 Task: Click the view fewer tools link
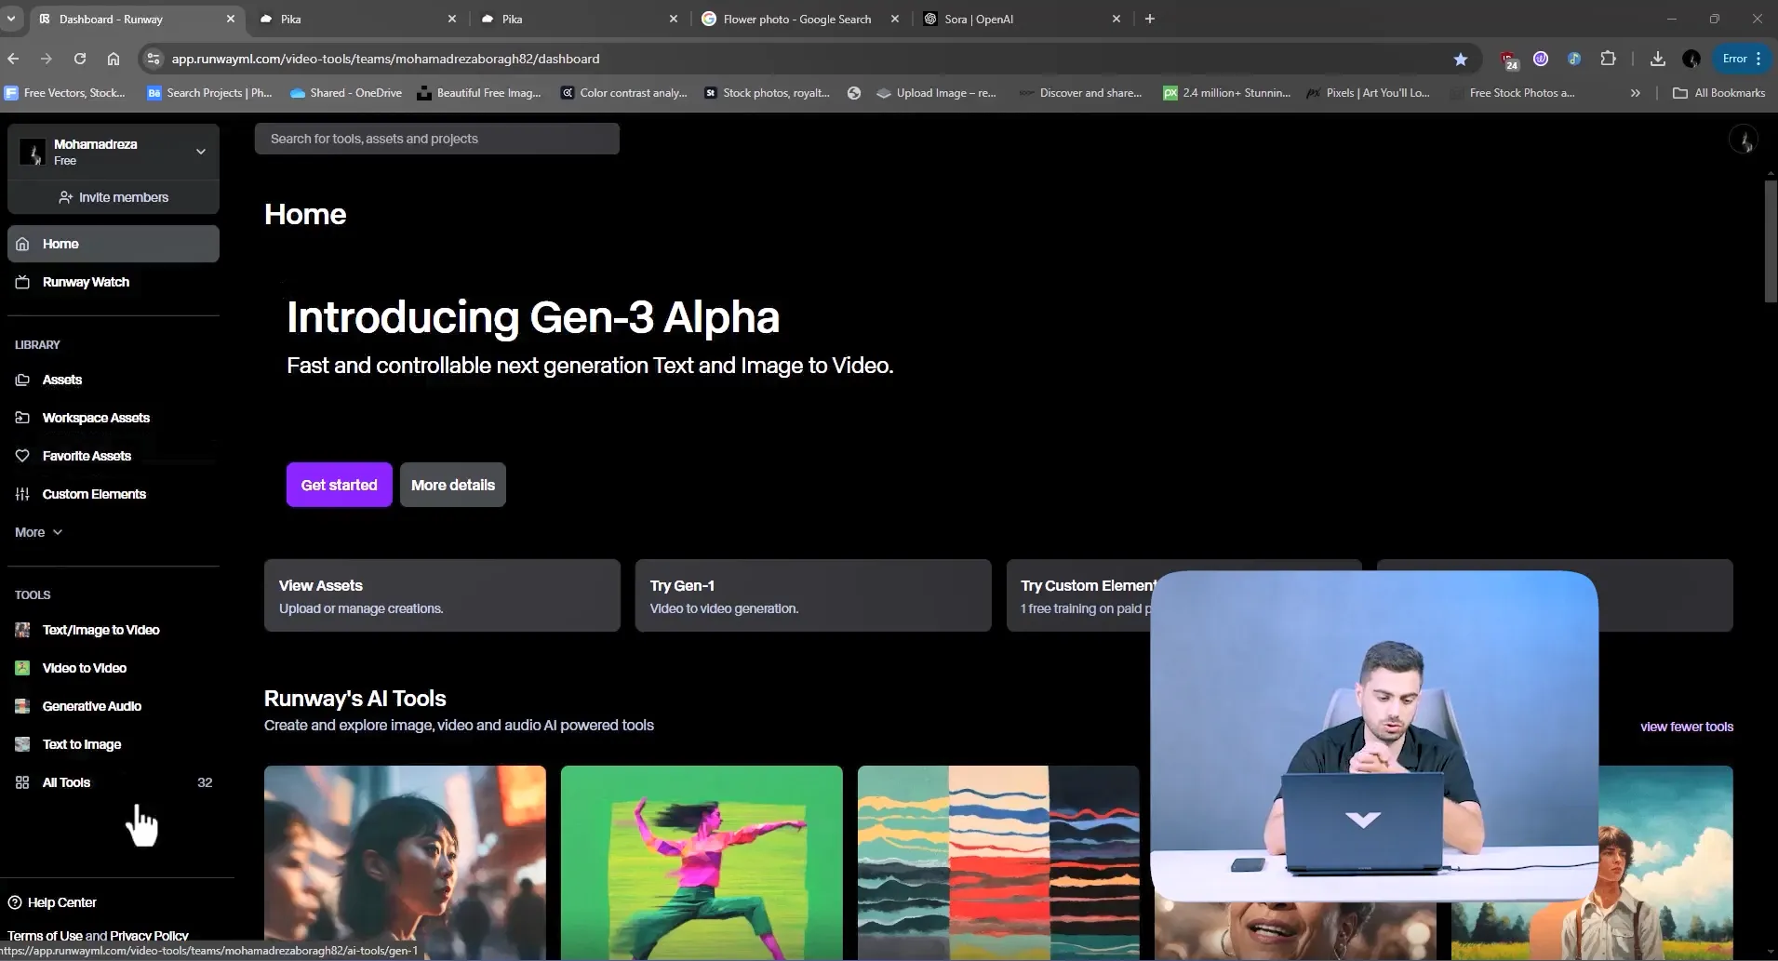point(1686,727)
